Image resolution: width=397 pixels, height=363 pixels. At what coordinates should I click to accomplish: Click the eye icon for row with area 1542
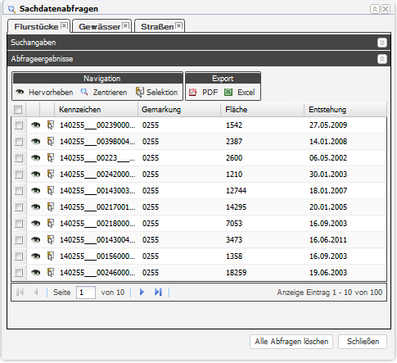tap(35, 125)
